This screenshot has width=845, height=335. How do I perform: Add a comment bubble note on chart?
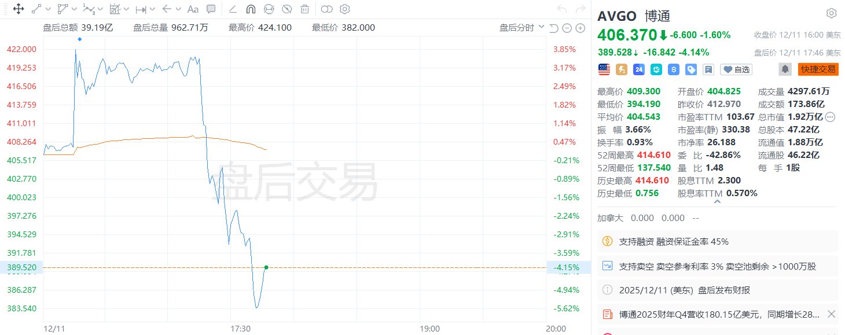coord(211,9)
